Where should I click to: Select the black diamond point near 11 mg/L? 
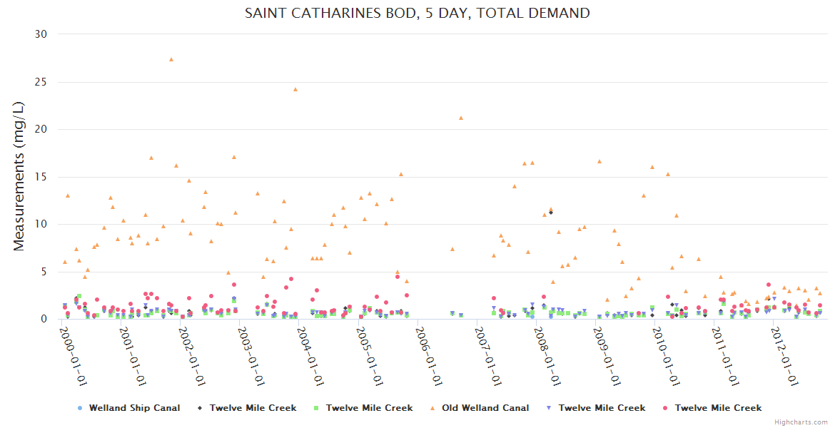pos(551,213)
